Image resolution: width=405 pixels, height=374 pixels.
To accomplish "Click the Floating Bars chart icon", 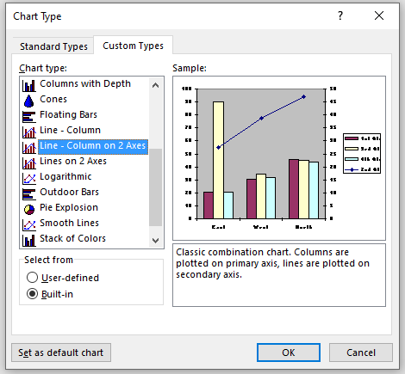I will coord(29,116).
